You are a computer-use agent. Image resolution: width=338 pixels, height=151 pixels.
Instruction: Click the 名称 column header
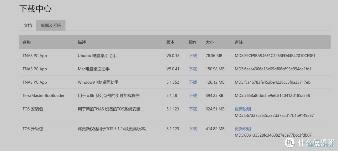[x=27, y=42]
